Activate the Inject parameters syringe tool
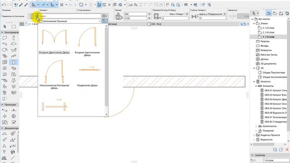This screenshot has width=290, height=163. point(26,5)
